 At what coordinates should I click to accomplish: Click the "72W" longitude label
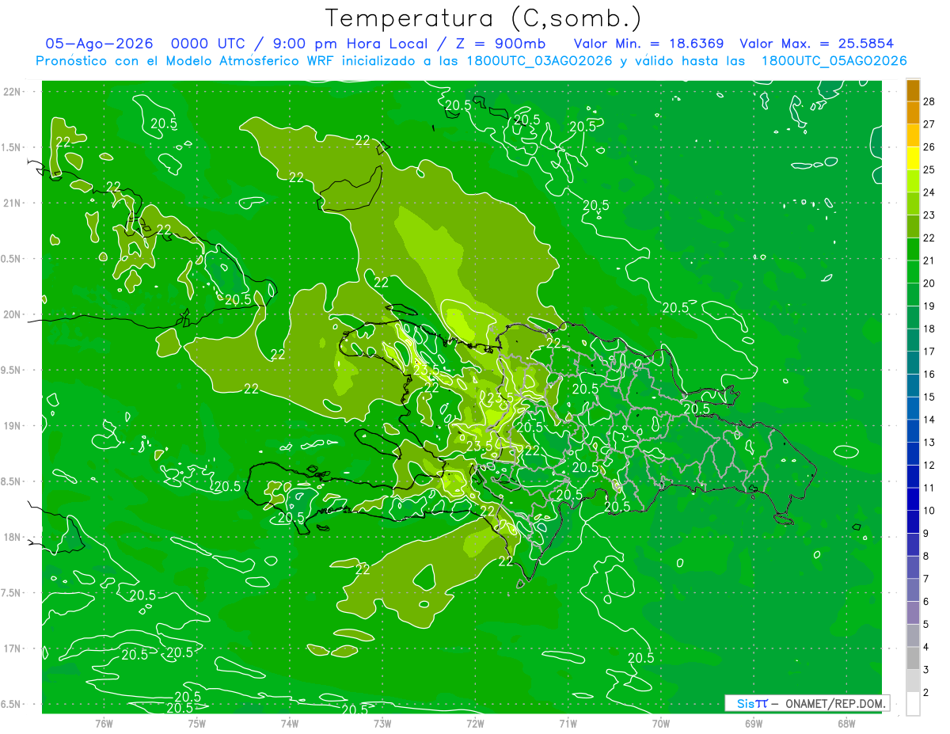475,723
